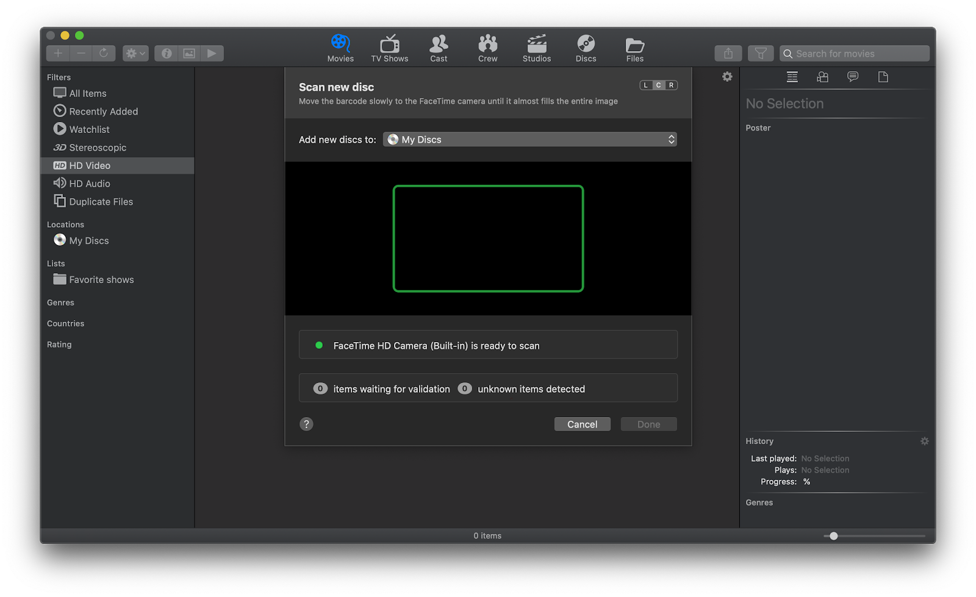This screenshot has height=597, width=976.
Task: Click the Cancel button
Action: click(582, 424)
